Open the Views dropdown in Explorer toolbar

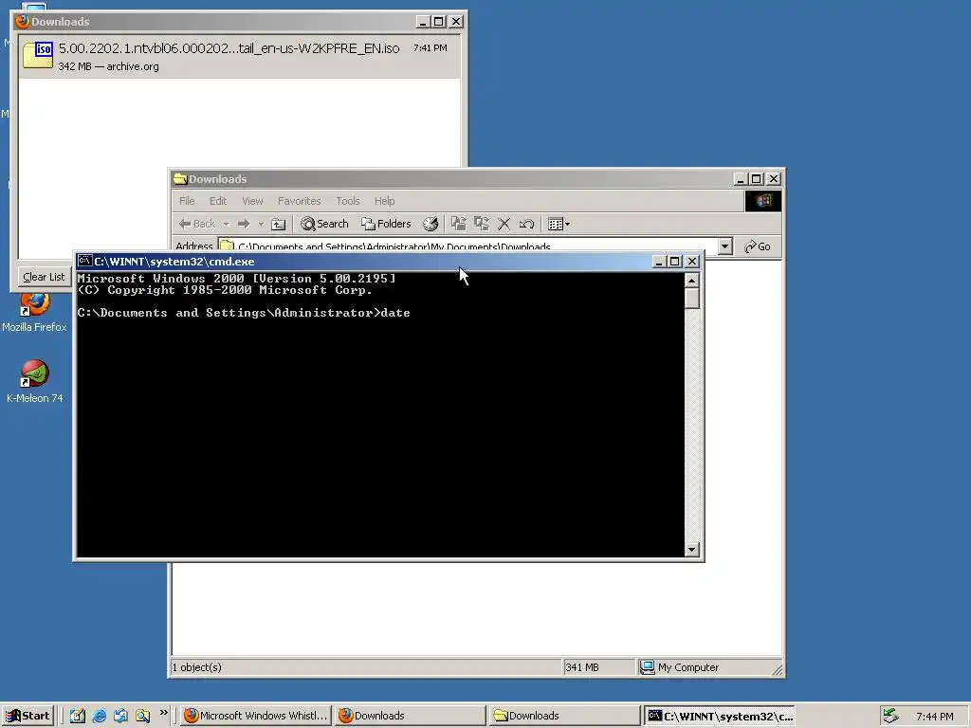[x=559, y=224]
